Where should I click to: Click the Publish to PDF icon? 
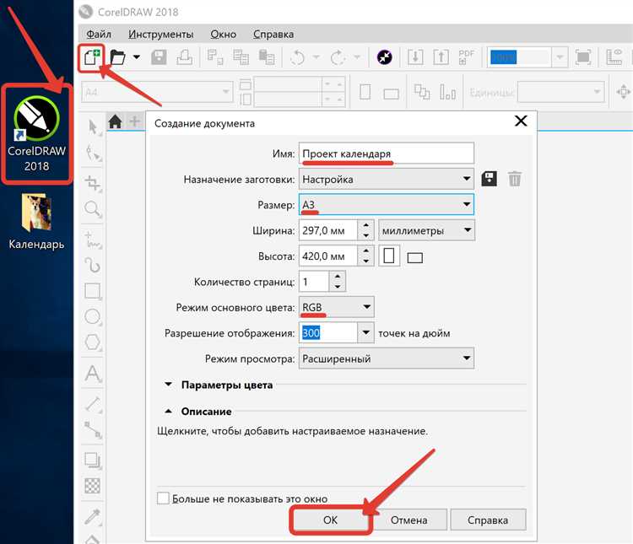466,57
